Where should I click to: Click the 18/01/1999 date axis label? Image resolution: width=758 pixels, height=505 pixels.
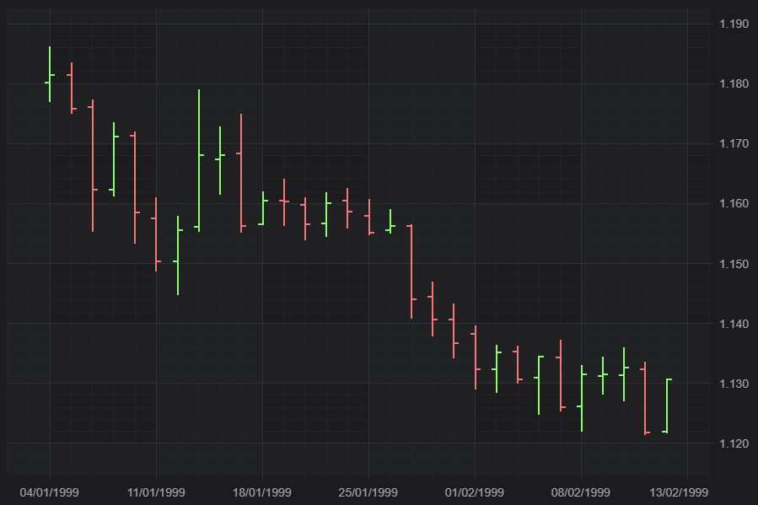[262, 492]
